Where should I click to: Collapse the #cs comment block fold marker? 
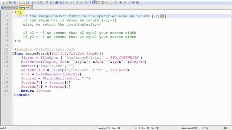tap(13, 12)
